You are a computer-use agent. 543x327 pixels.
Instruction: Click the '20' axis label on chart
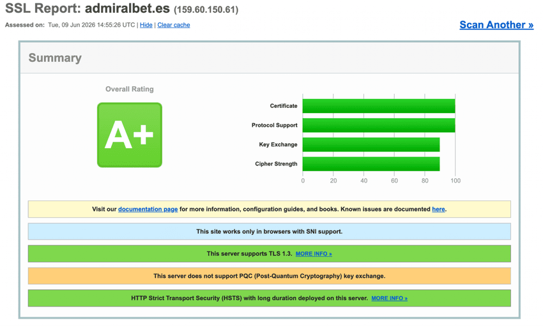pos(333,181)
